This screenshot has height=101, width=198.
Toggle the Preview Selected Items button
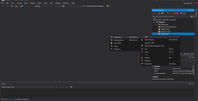[184, 13]
